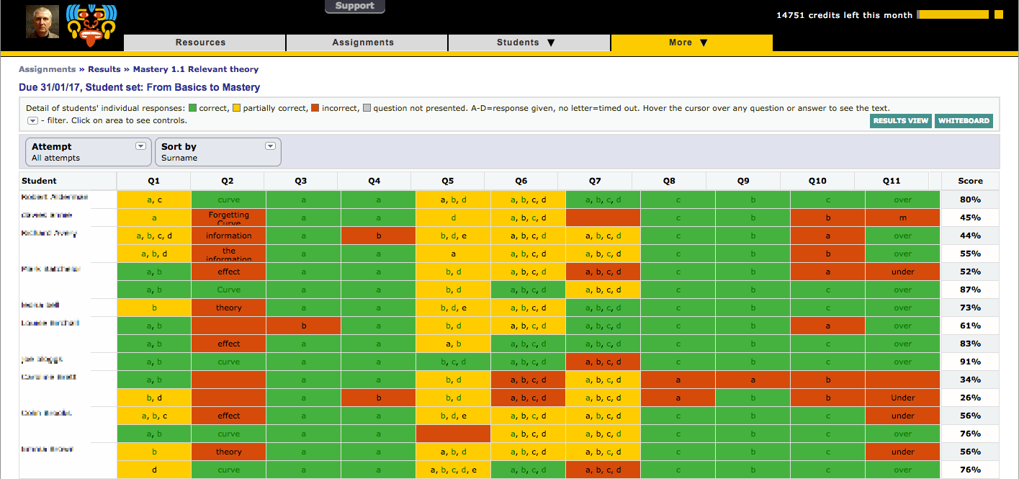Open the Sort by filter dropdown arrow
The height and width of the screenshot is (479, 1019).
point(270,146)
